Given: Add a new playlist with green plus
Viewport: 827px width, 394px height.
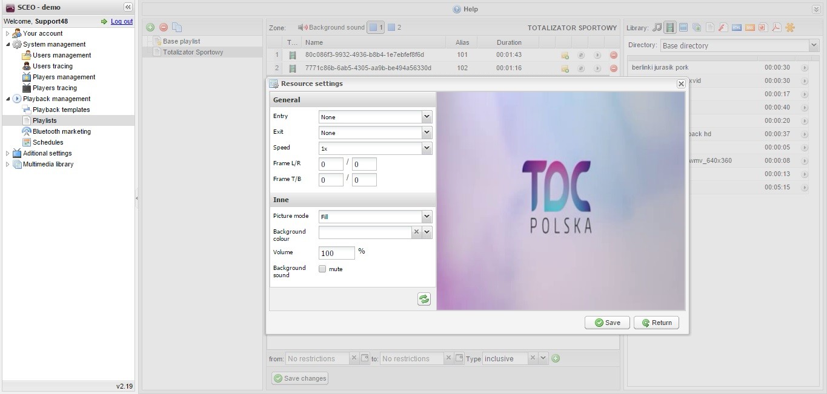Looking at the screenshot, I should tap(150, 27).
